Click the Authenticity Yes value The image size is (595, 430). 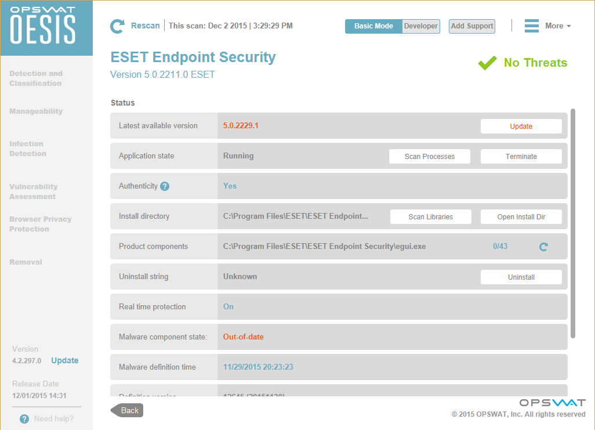click(x=230, y=186)
